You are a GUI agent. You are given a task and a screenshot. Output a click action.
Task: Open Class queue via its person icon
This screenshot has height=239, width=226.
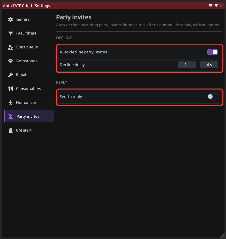[x=11, y=47]
